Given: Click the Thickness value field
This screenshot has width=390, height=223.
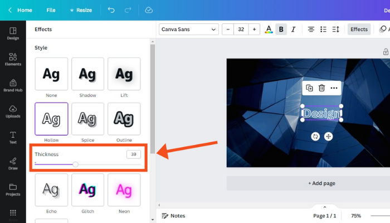Looking at the screenshot, I should [134, 154].
